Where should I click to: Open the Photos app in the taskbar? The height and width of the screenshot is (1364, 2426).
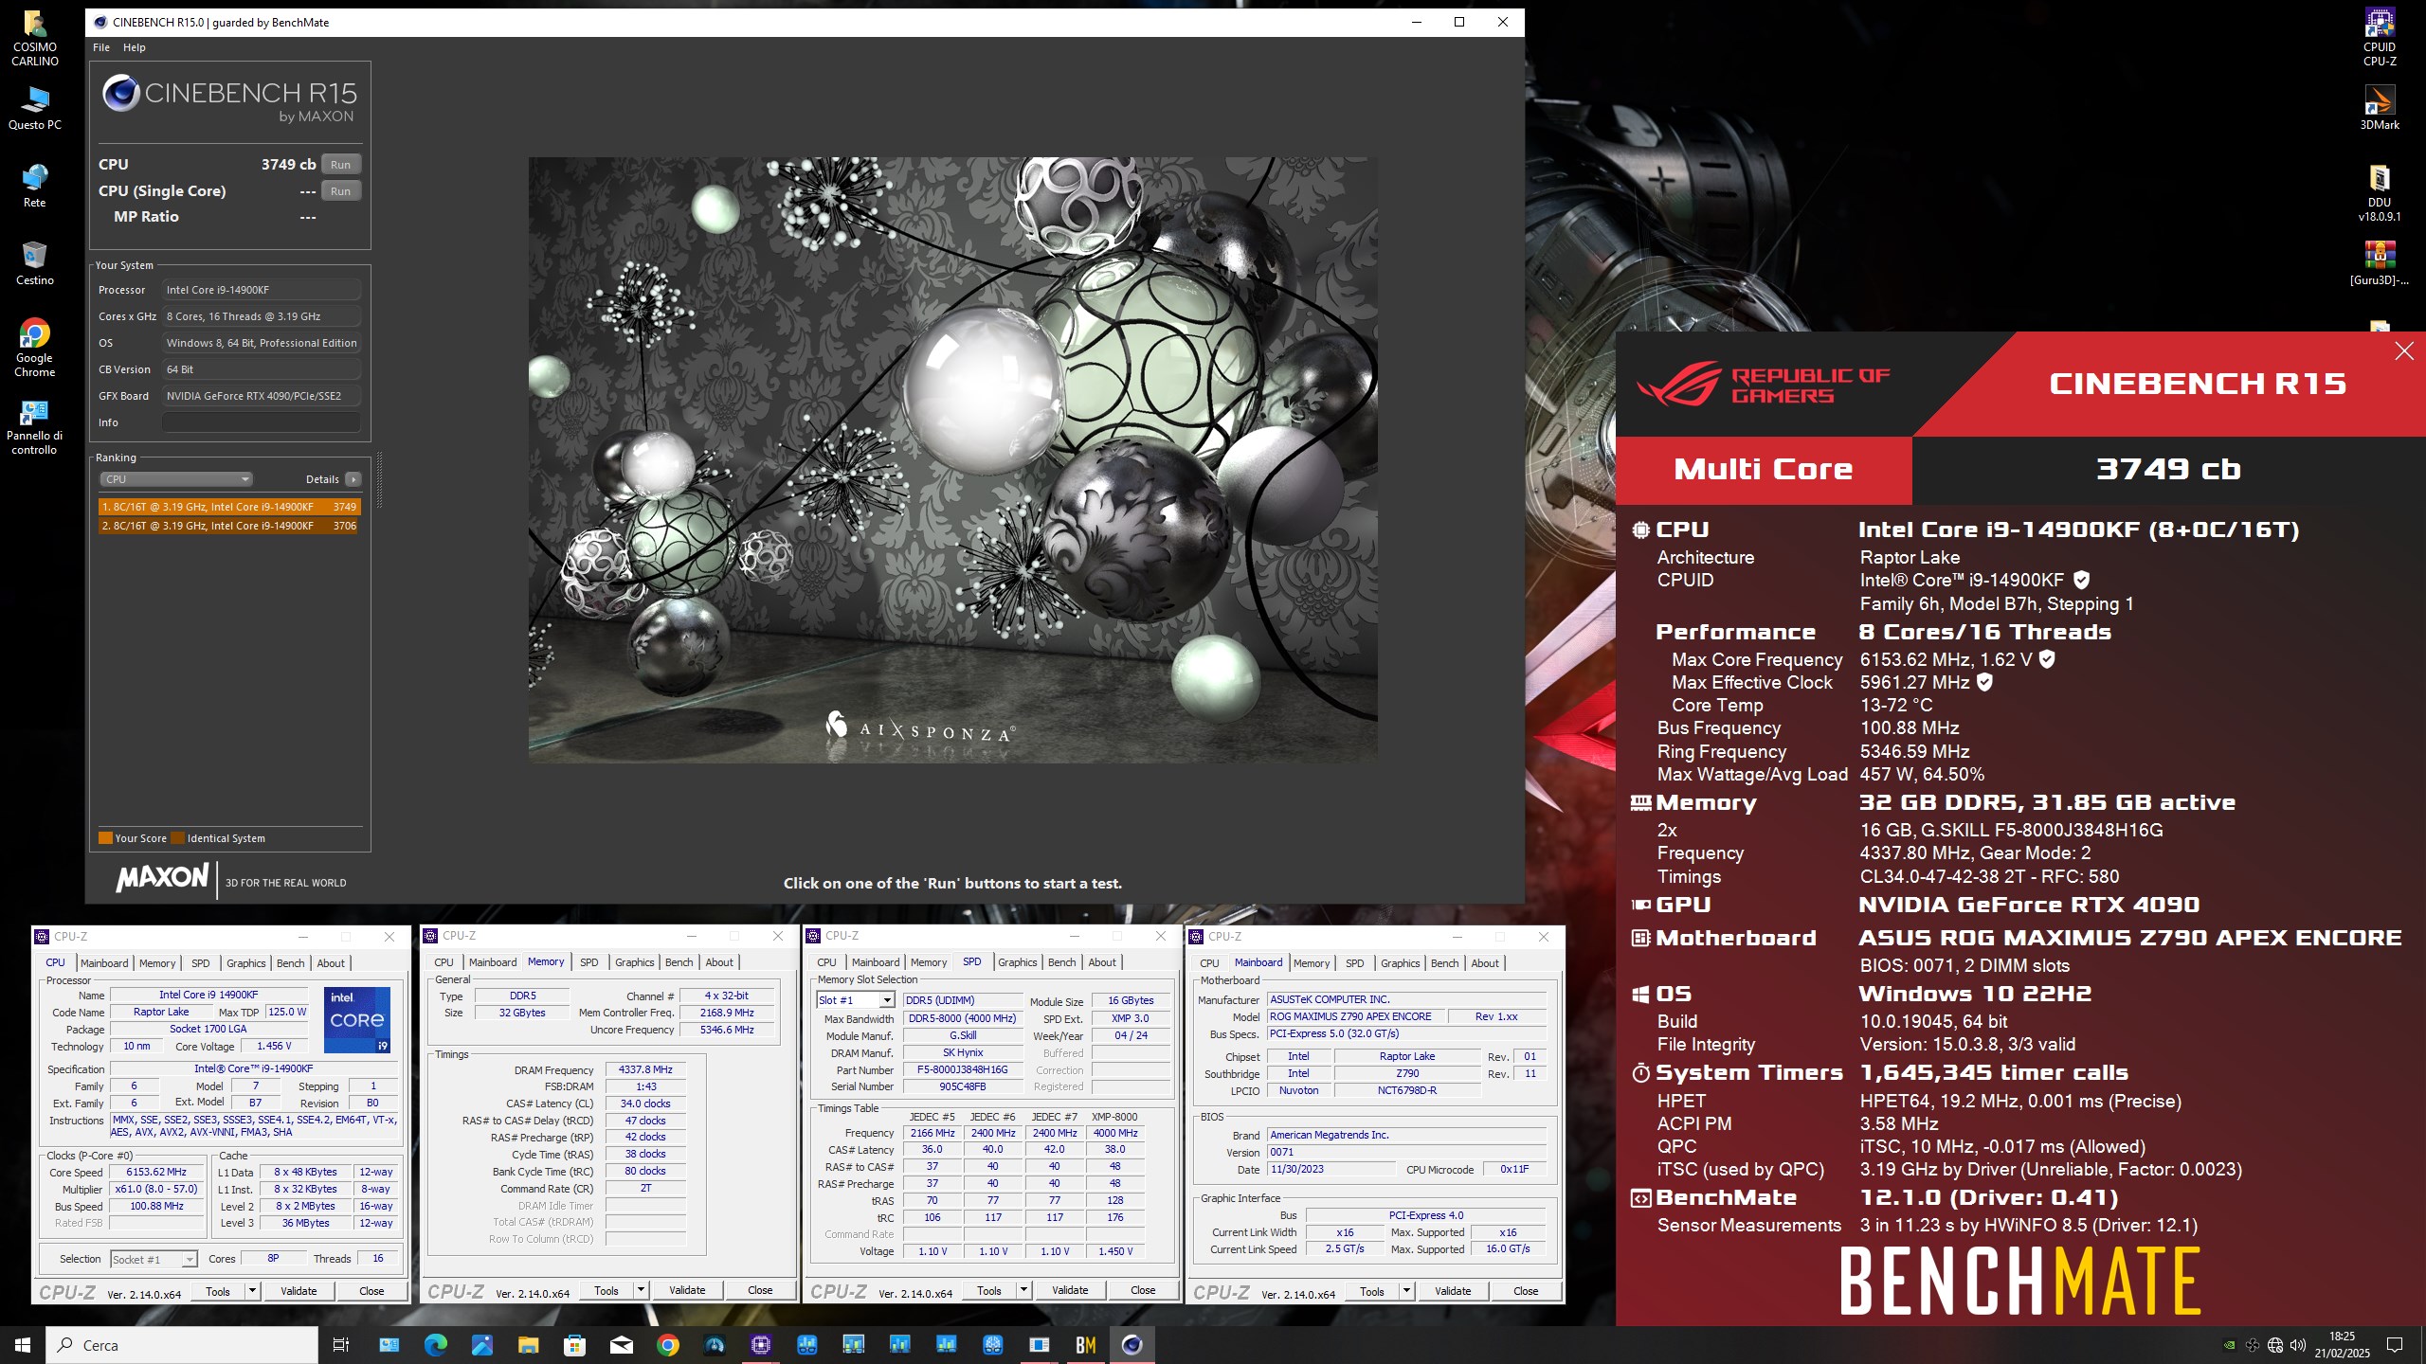(x=481, y=1345)
